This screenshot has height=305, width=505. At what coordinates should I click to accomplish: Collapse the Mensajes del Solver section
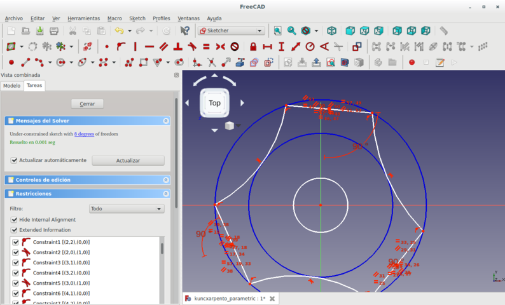[x=166, y=121]
